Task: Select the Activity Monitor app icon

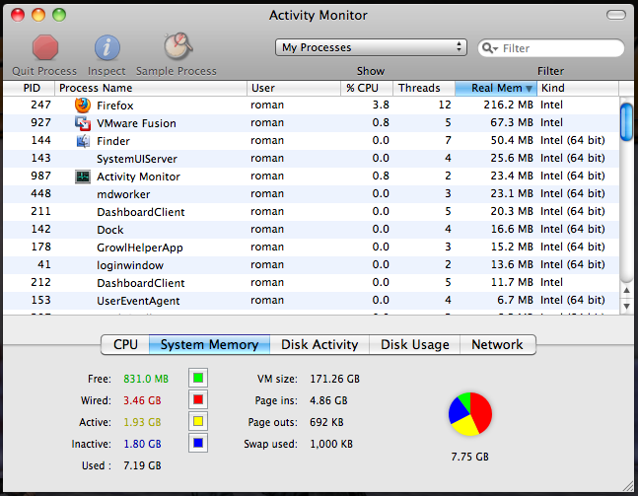Action: (83, 177)
